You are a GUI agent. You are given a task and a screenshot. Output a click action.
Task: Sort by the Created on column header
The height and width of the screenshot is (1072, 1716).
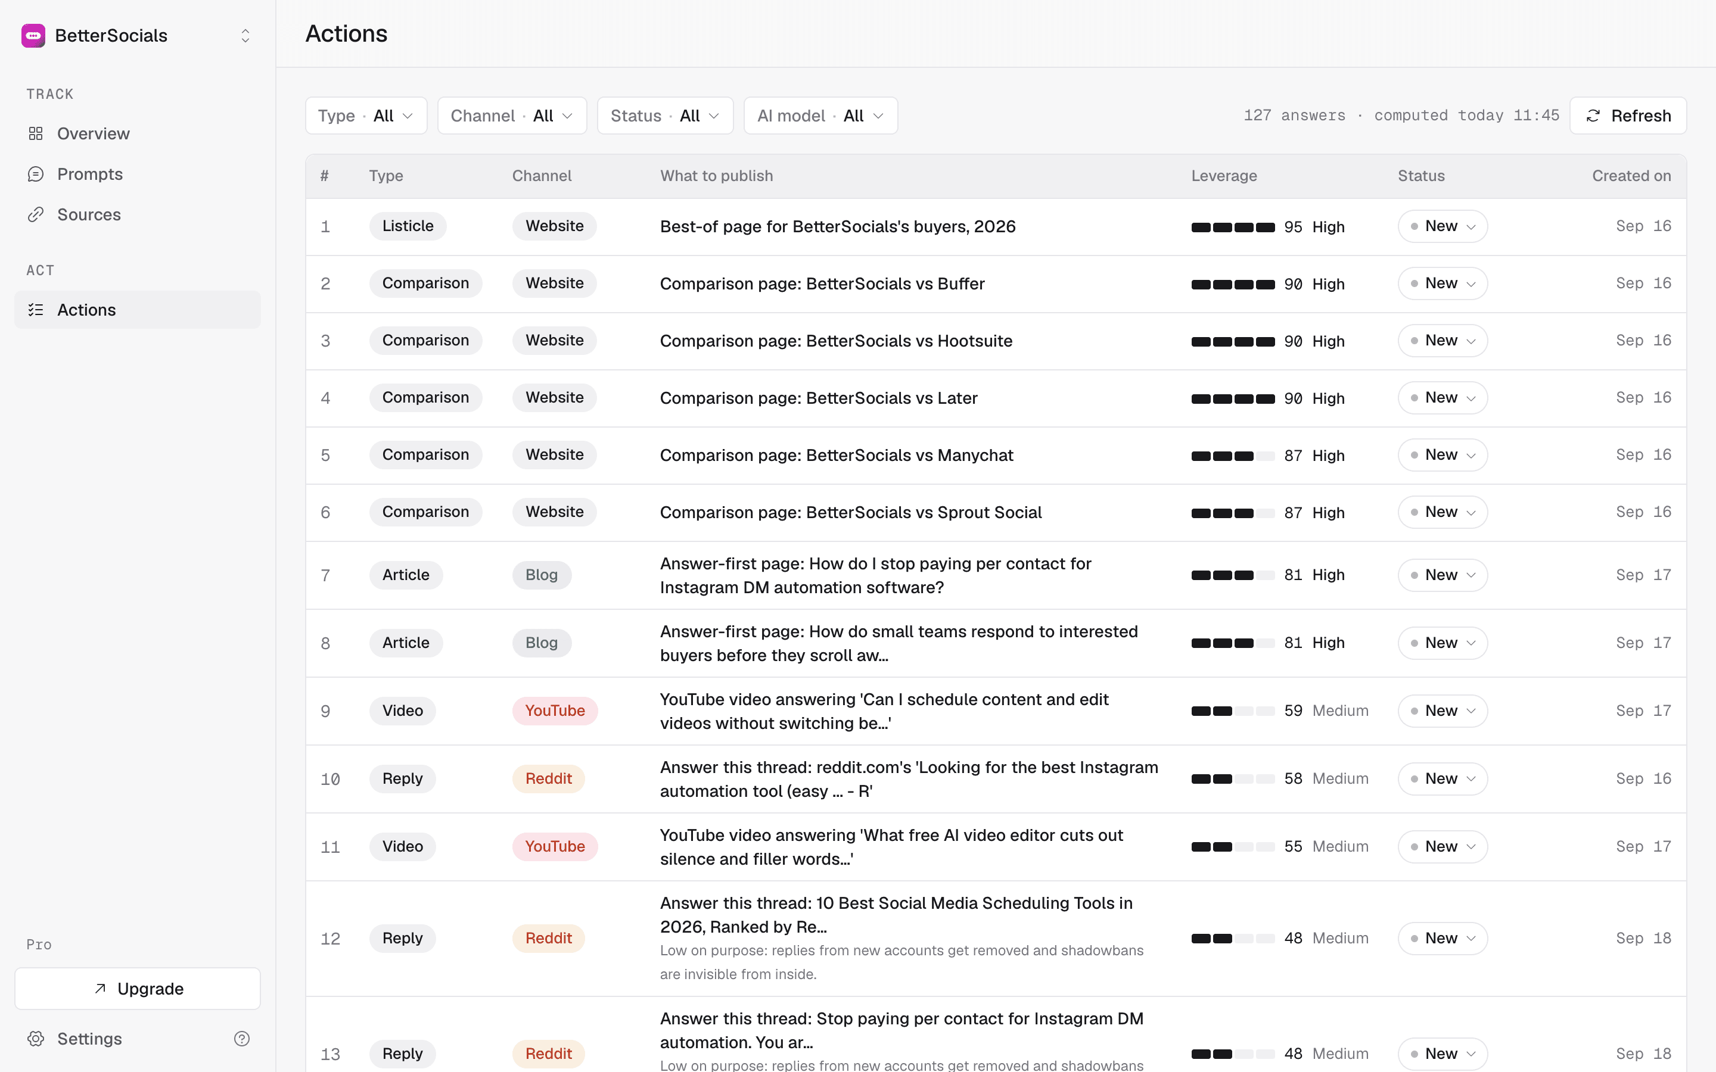1631,176
